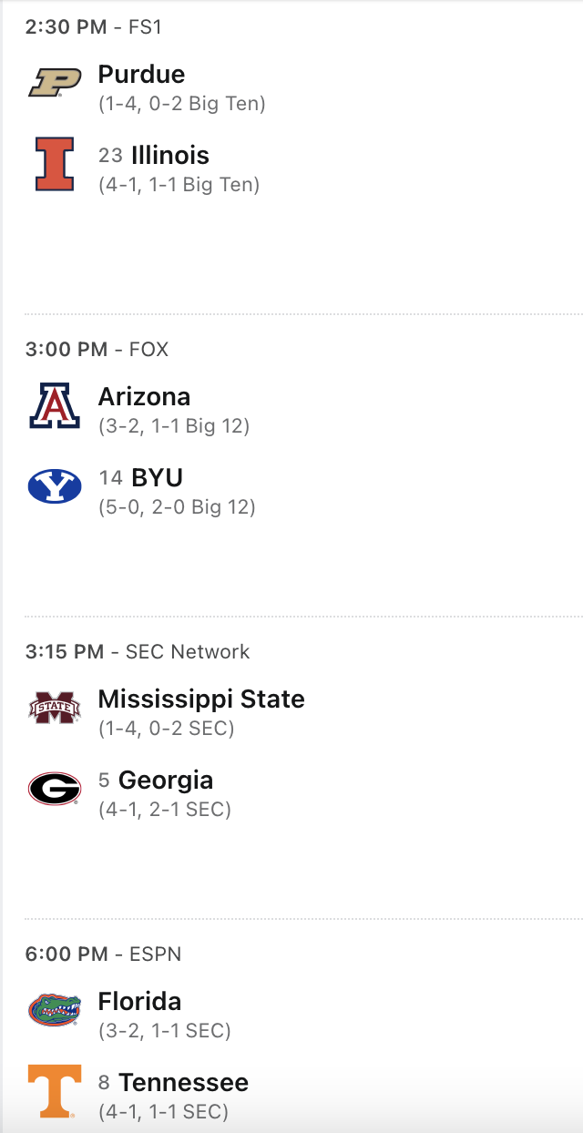Click the Florida Gators logo
583x1133 pixels.
point(55,1010)
